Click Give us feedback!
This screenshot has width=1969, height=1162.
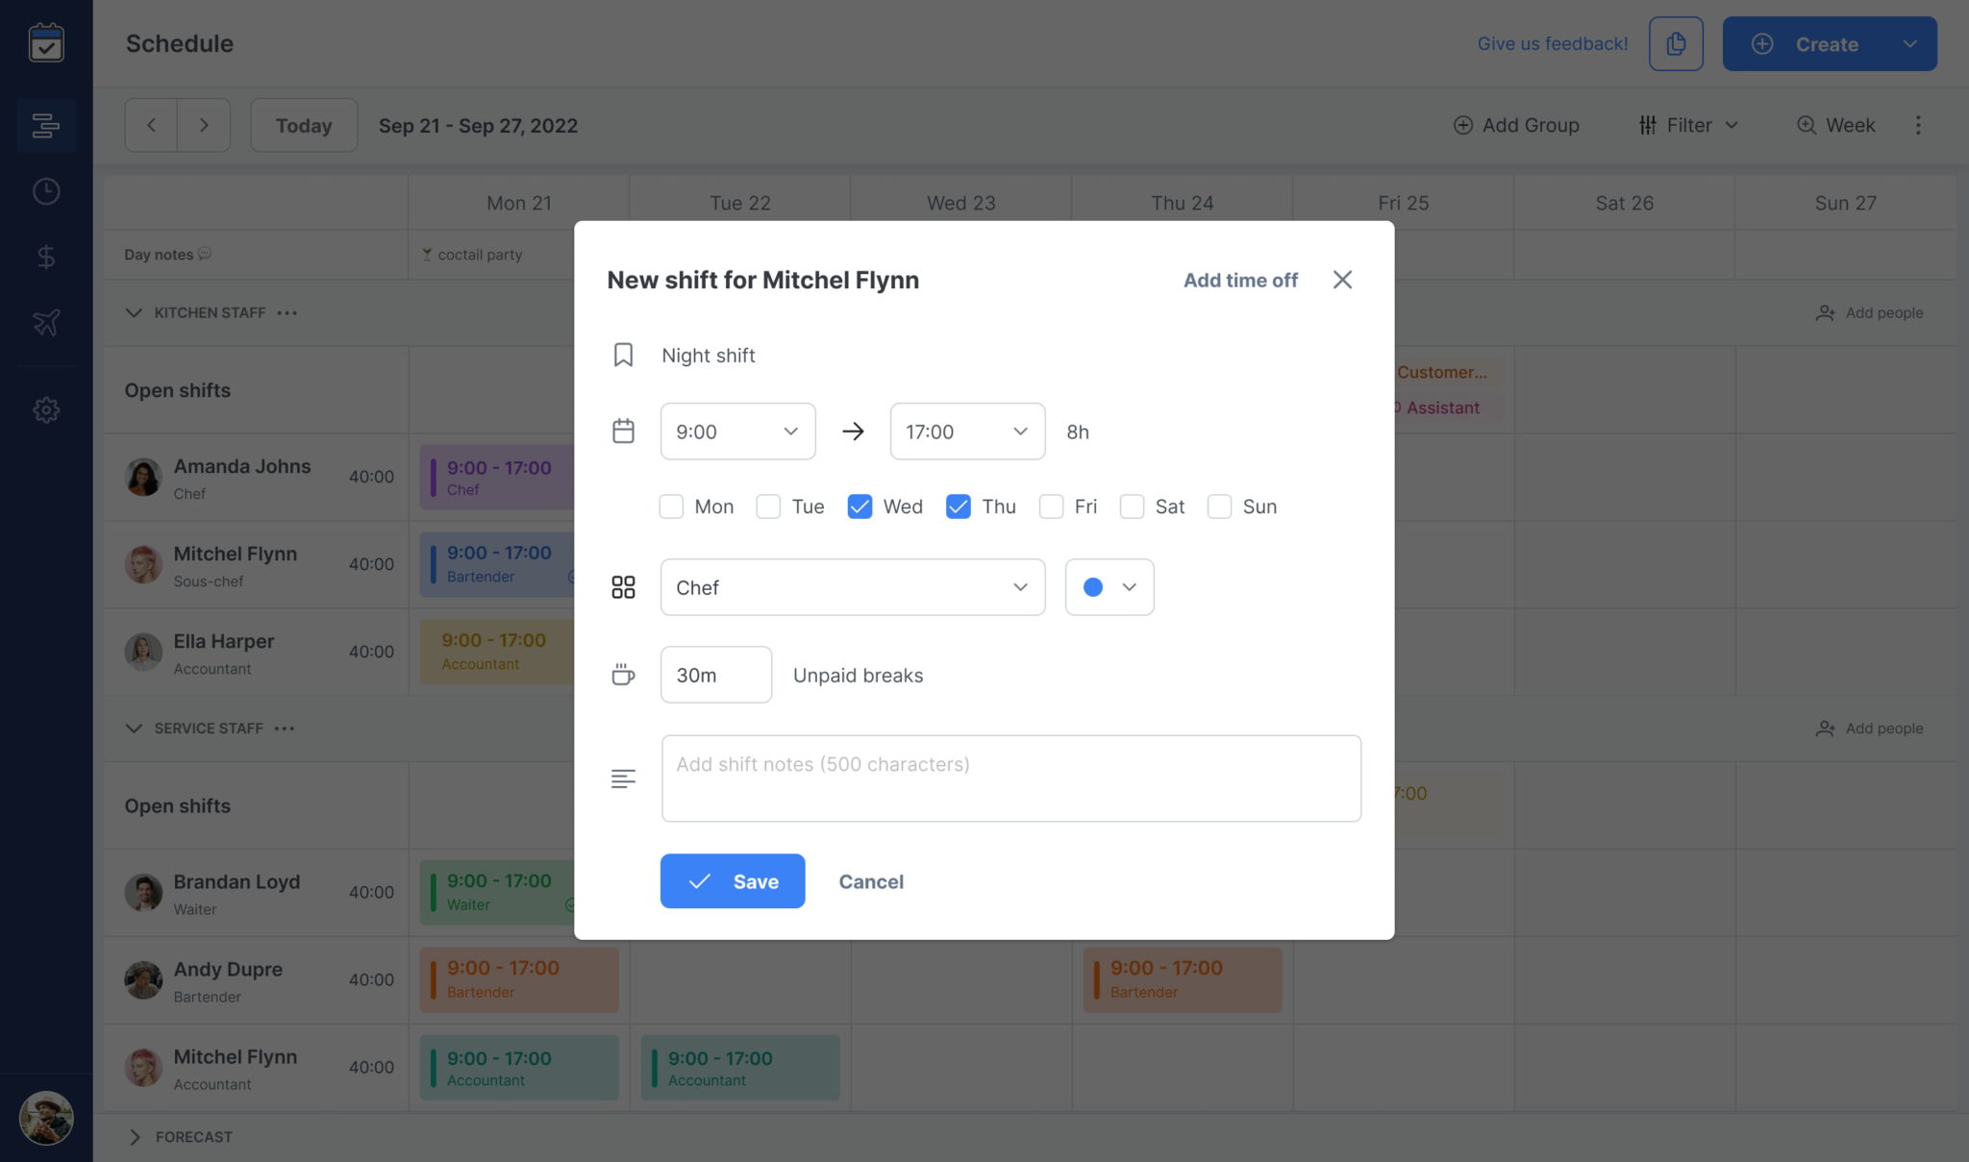[x=1552, y=43]
